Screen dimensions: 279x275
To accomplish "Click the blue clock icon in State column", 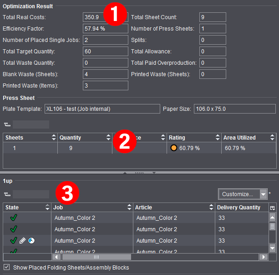I will (31, 241).
